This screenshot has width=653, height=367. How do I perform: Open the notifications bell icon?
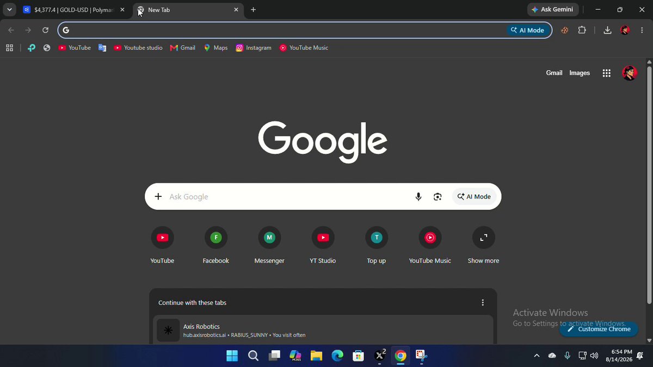[640, 356]
